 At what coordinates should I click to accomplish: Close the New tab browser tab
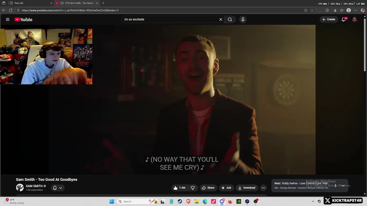pyautogui.click(x=51, y=3)
